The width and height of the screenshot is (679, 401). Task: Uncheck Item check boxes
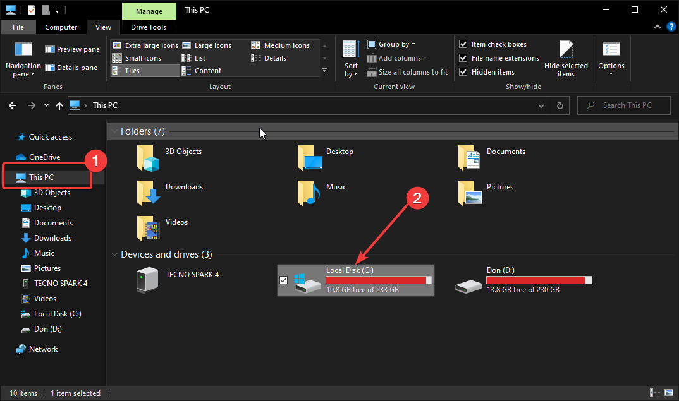point(463,44)
